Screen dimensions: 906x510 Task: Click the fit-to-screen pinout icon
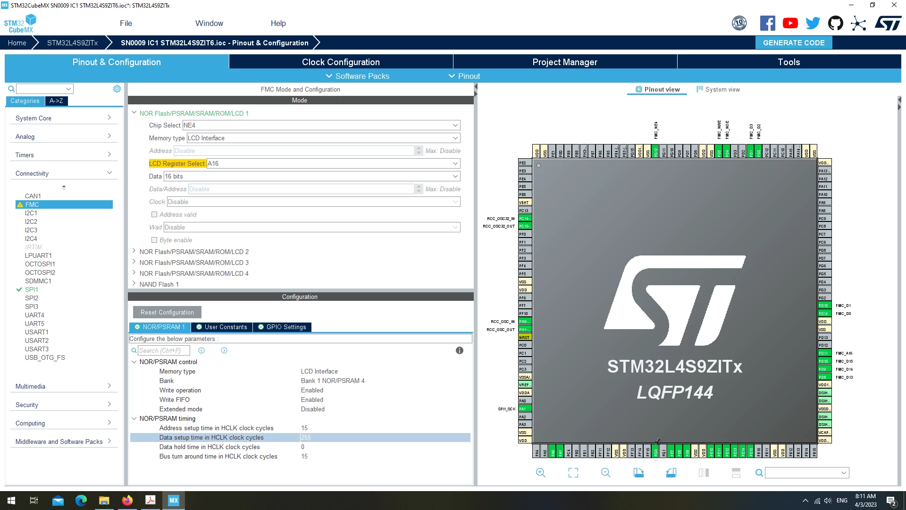coord(573,473)
